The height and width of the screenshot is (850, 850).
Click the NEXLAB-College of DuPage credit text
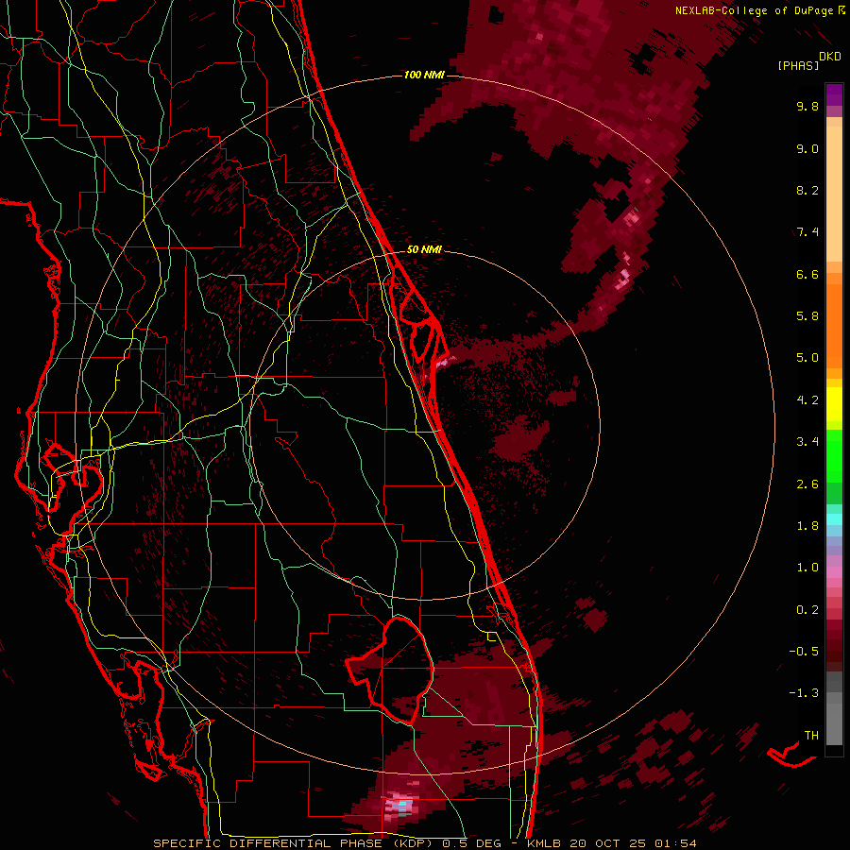click(756, 10)
